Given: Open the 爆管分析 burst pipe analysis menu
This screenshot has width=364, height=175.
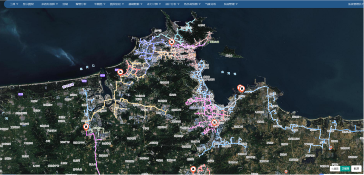Looking at the screenshot, I should pos(81,4).
